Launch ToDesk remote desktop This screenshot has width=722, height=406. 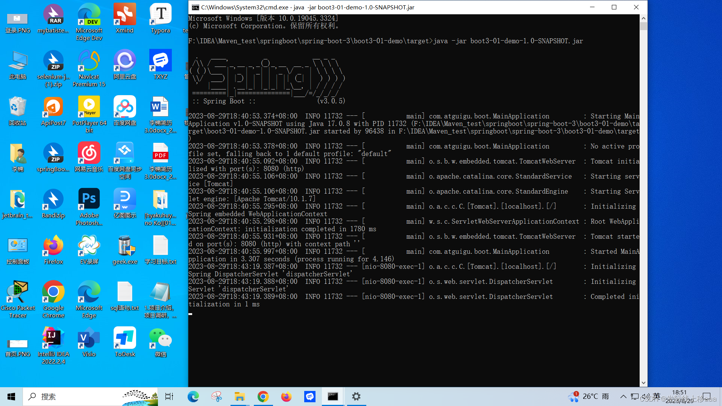[x=124, y=337]
